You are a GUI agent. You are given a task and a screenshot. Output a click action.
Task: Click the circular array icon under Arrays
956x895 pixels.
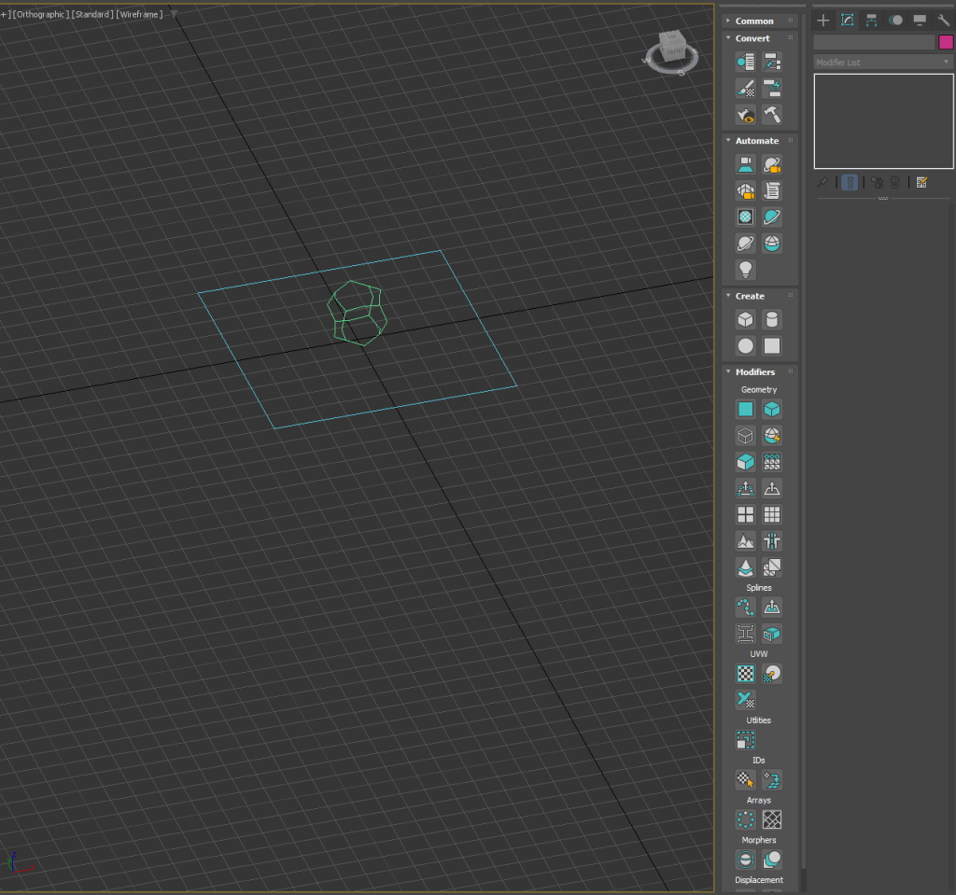point(745,819)
